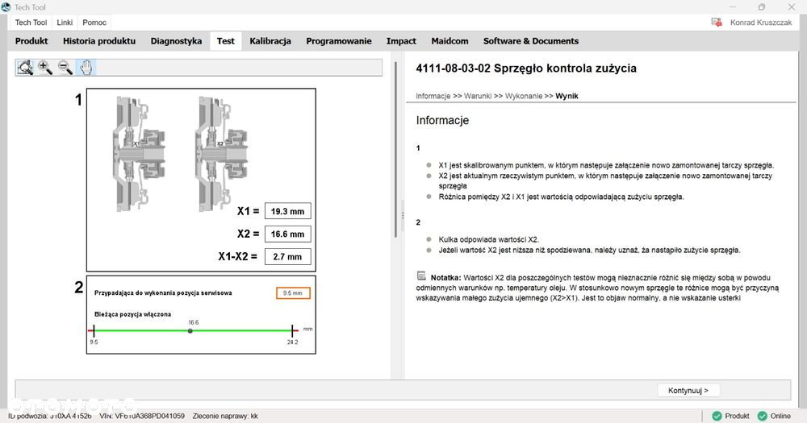Click the X2 value field 16.6 mm
Image resolution: width=807 pixels, height=423 pixels.
[x=288, y=234]
